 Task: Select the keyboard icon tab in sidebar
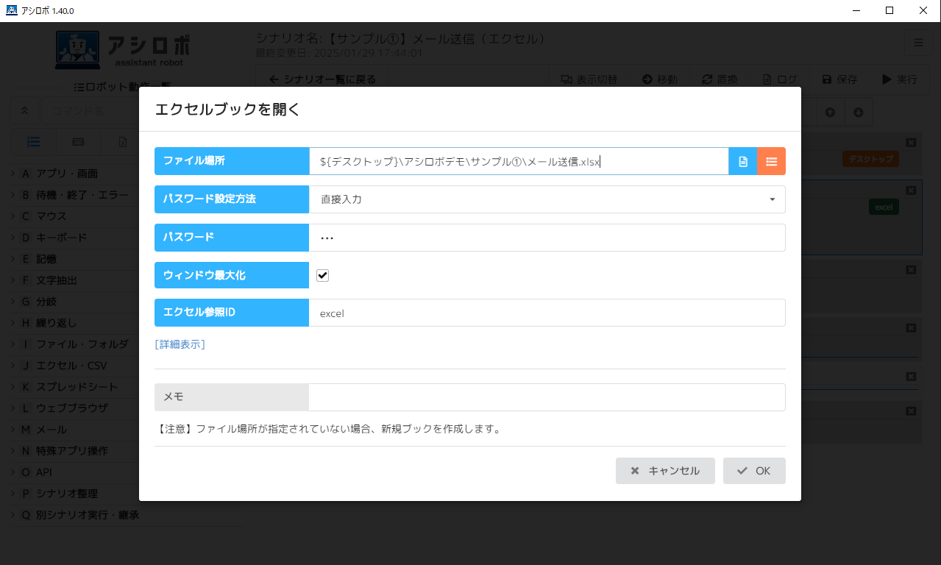point(78,141)
